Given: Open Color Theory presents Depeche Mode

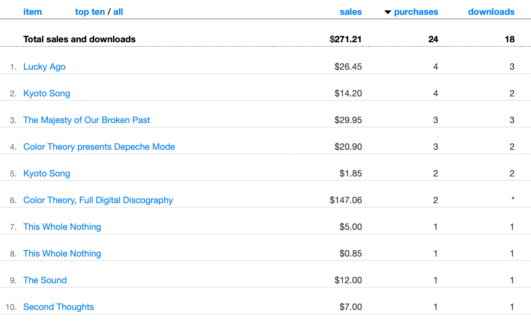Looking at the screenshot, I should (99, 147).
